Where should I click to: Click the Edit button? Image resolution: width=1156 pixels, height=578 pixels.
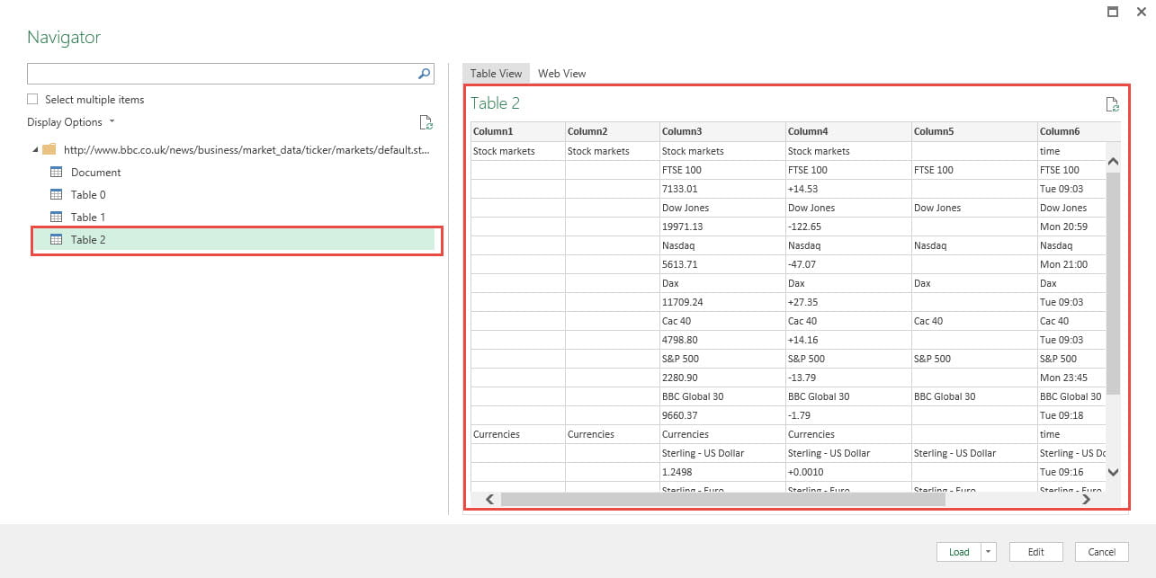[1035, 552]
